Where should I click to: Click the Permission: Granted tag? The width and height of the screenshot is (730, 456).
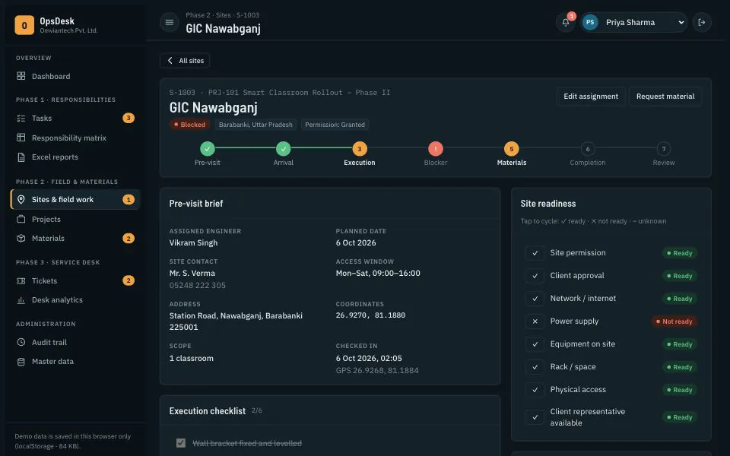(335, 125)
